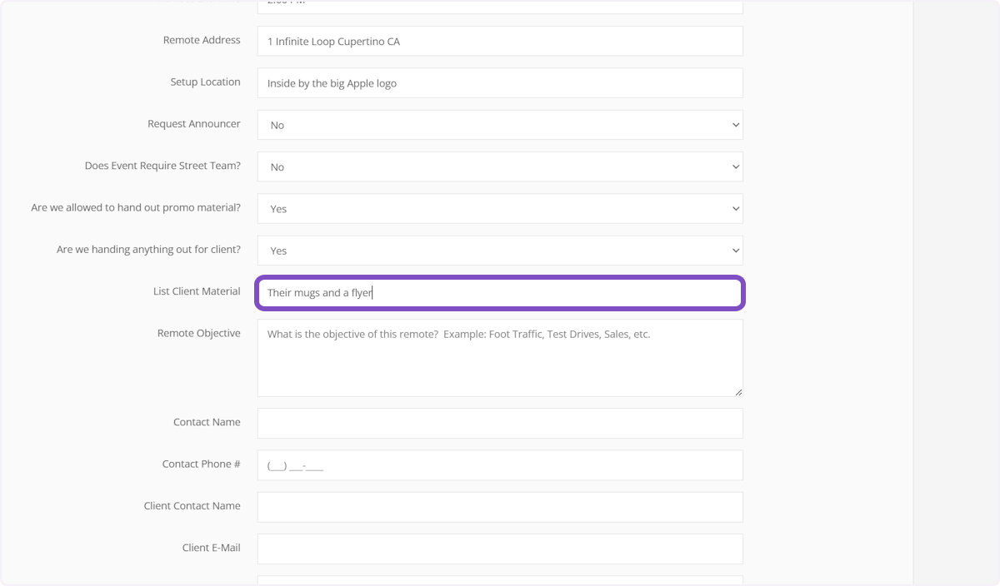Click the "Setup Location" label text
Image resolution: width=1000 pixels, height=586 pixels.
205,82
